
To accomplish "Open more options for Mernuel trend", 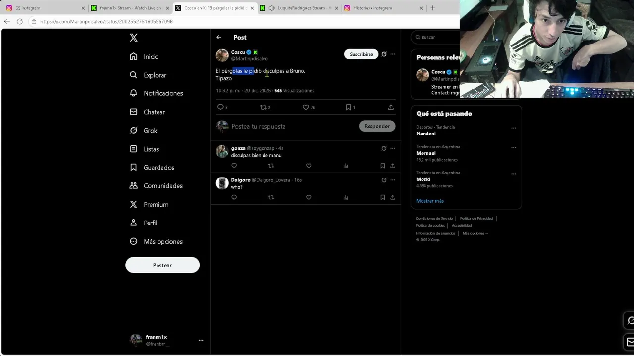I will coord(514,147).
